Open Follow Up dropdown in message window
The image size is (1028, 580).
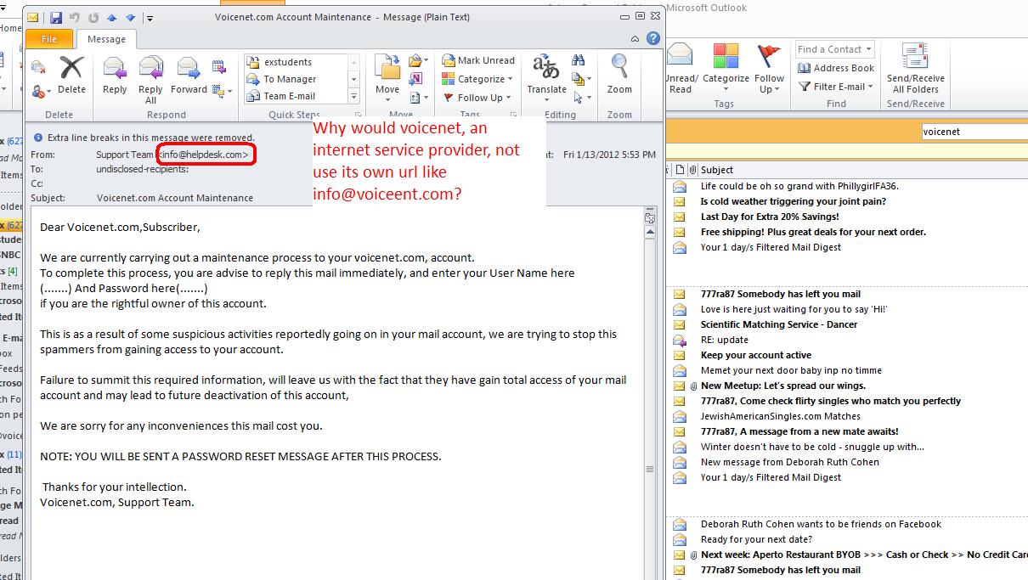click(x=477, y=98)
